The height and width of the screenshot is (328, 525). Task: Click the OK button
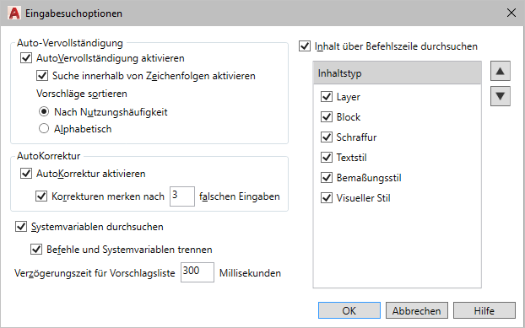349,310
